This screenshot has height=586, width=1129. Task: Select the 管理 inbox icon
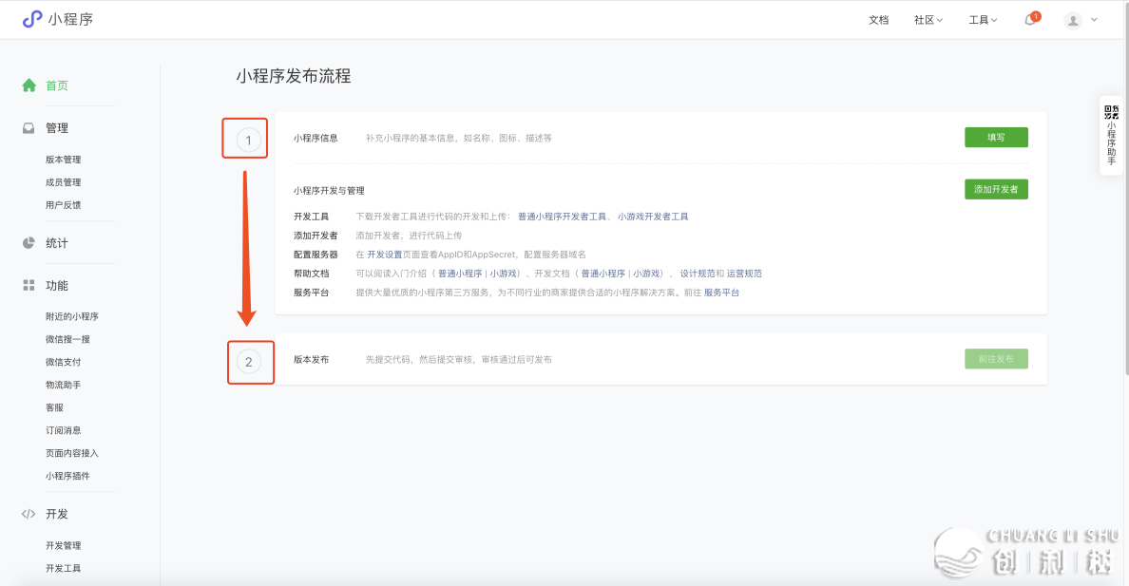(29, 128)
